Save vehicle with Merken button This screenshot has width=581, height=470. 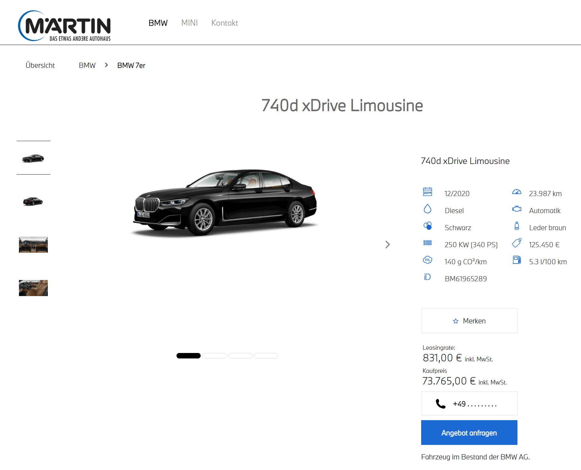click(469, 321)
